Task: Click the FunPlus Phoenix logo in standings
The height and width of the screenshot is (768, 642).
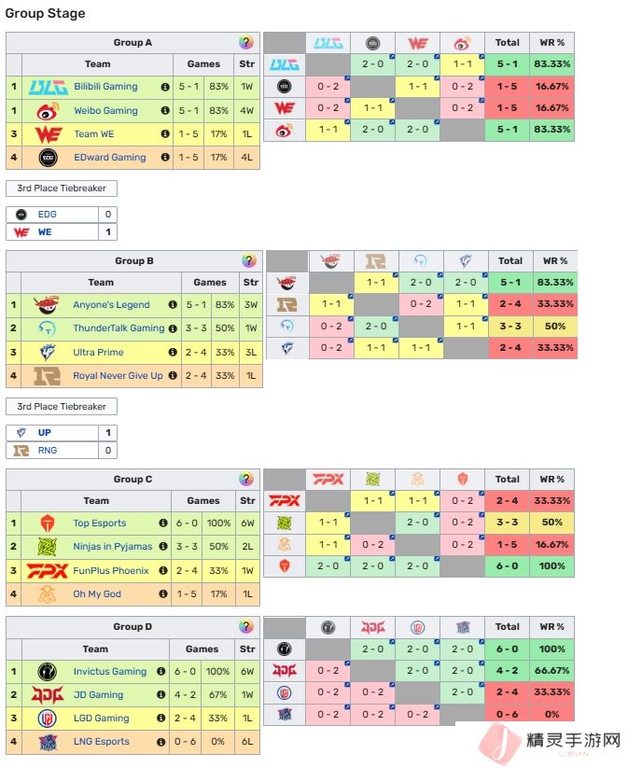Action: (x=47, y=570)
